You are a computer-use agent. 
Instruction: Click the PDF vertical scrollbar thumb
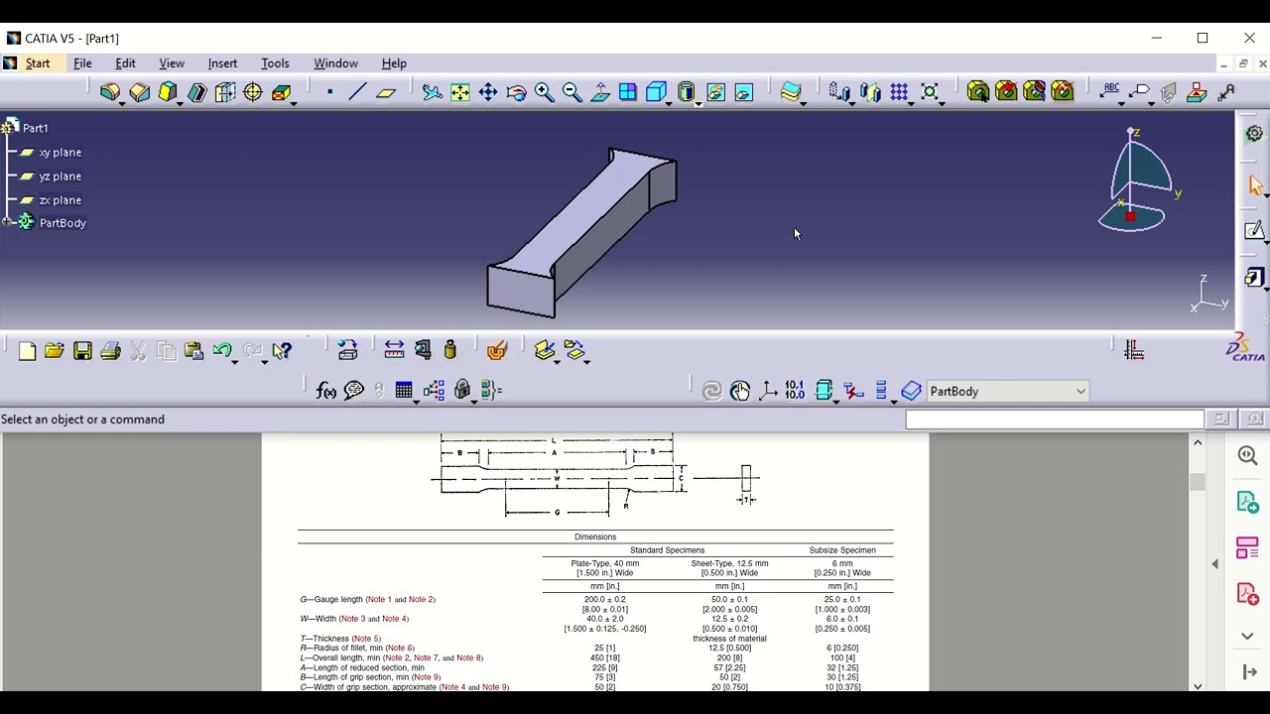[x=1198, y=482]
